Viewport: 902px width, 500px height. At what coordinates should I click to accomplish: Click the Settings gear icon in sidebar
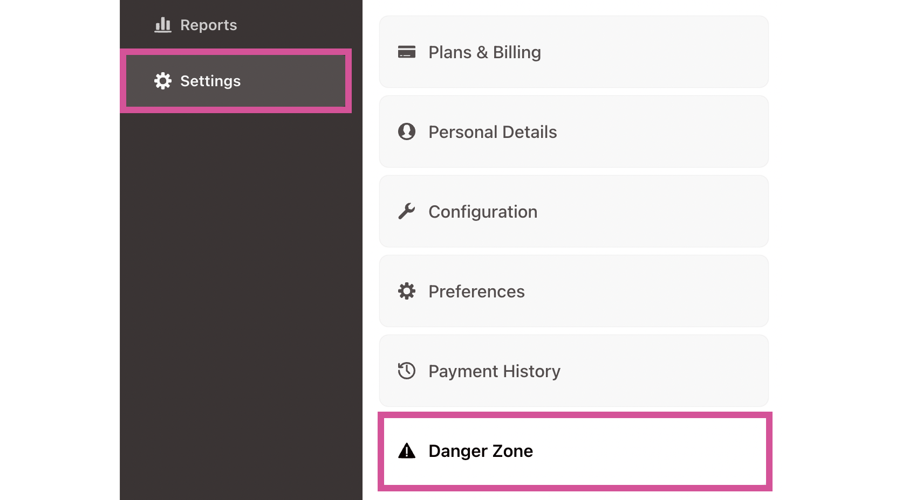(163, 81)
